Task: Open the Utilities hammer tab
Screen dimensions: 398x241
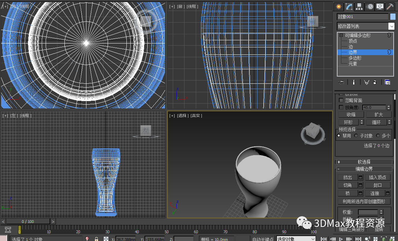Action: [390, 7]
